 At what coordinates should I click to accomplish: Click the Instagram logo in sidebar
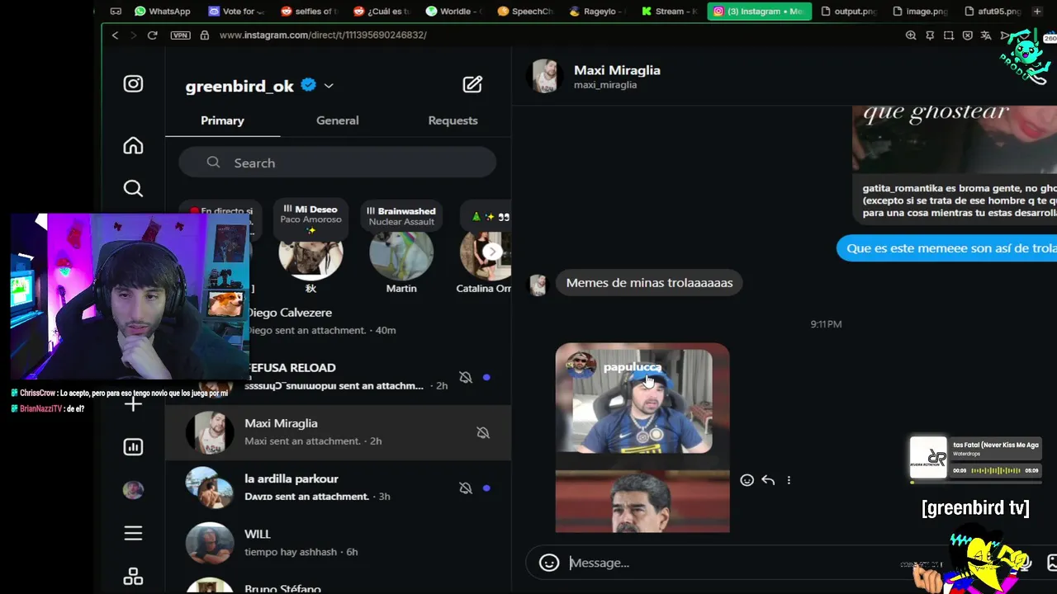tap(133, 84)
